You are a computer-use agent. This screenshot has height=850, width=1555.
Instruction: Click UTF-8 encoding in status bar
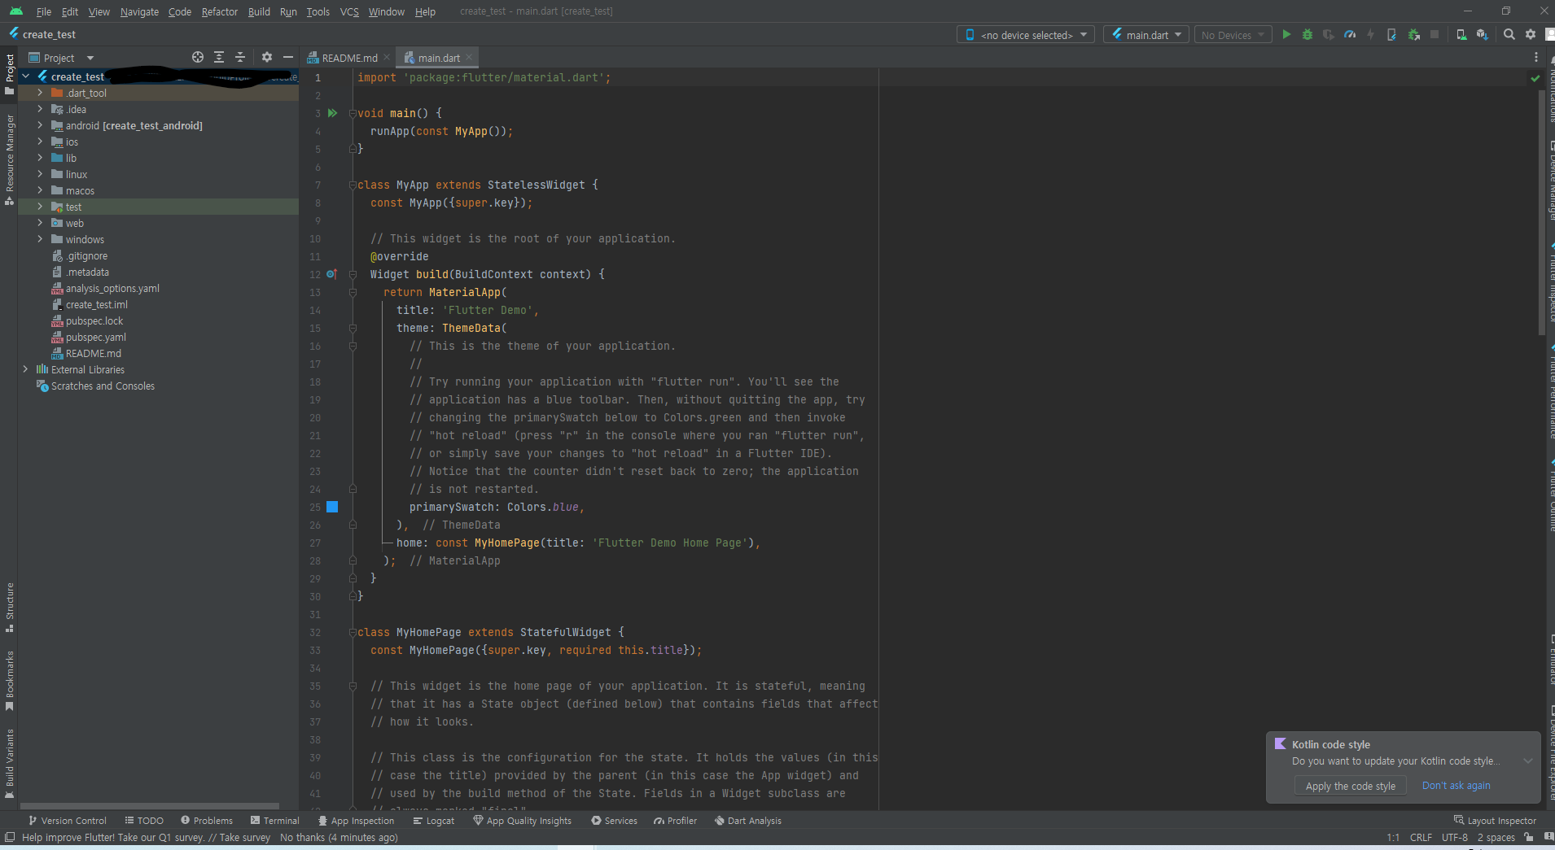[1454, 837]
